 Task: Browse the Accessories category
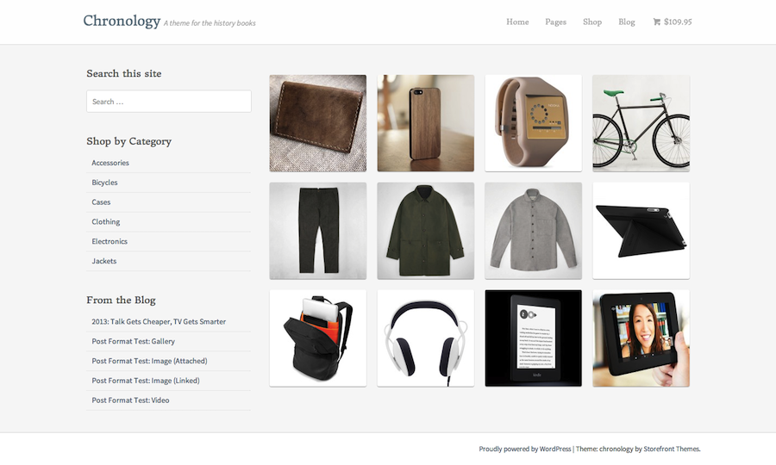click(110, 163)
